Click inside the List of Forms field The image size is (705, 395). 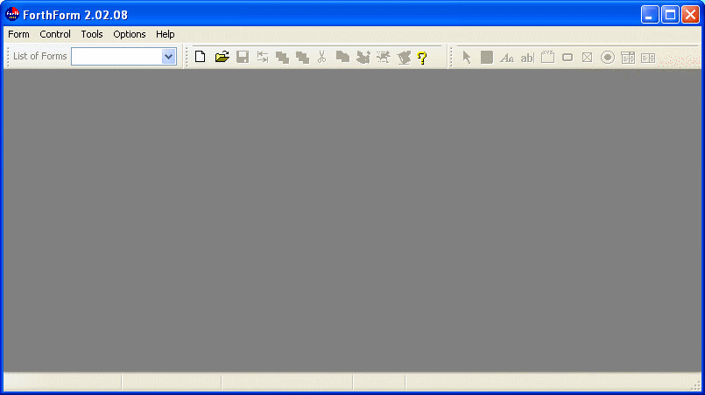[116, 57]
